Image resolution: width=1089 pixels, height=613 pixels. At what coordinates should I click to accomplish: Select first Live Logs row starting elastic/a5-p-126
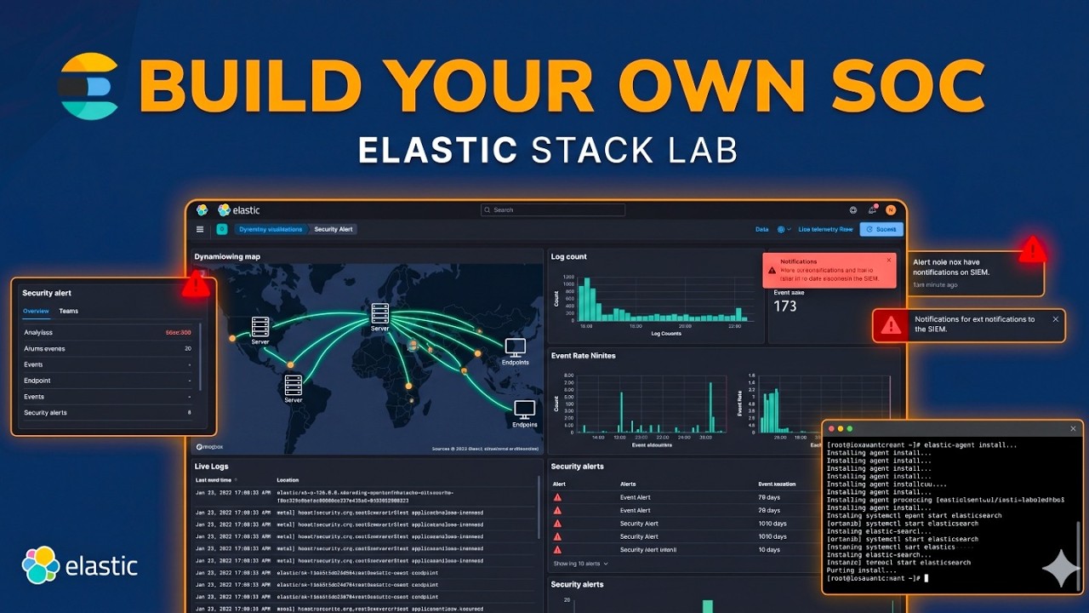pyautogui.click(x=366, y=496)
